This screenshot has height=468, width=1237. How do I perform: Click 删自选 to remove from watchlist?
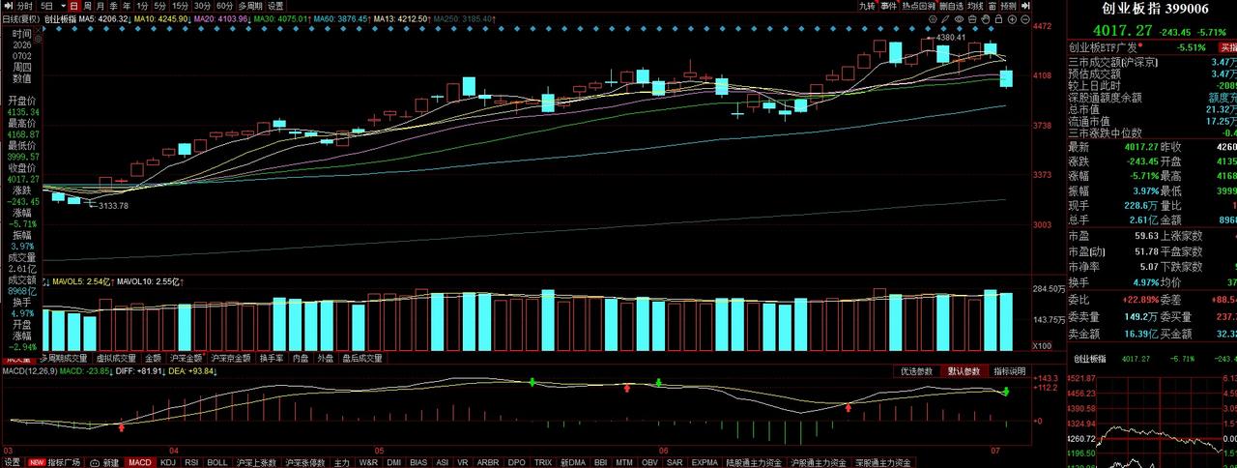click(x=952, y=6)
